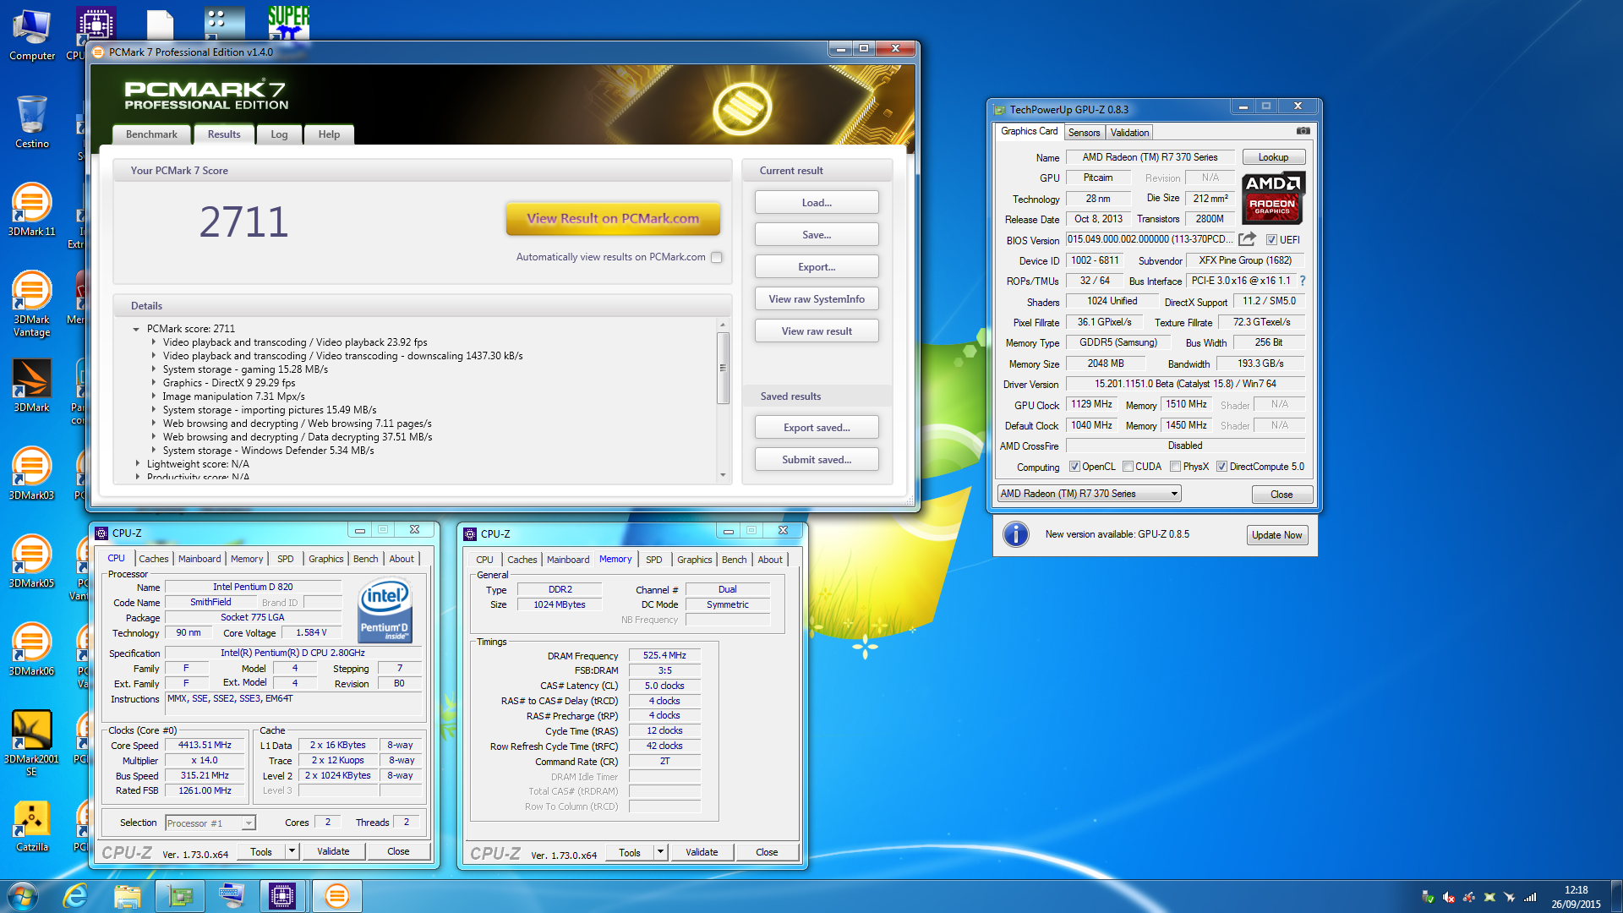Image resolution: width=1623 pixels, height=913 pixels.
Task: Open Tools dropdown arrow in left CPU-Z
Action: pos(292,852)
